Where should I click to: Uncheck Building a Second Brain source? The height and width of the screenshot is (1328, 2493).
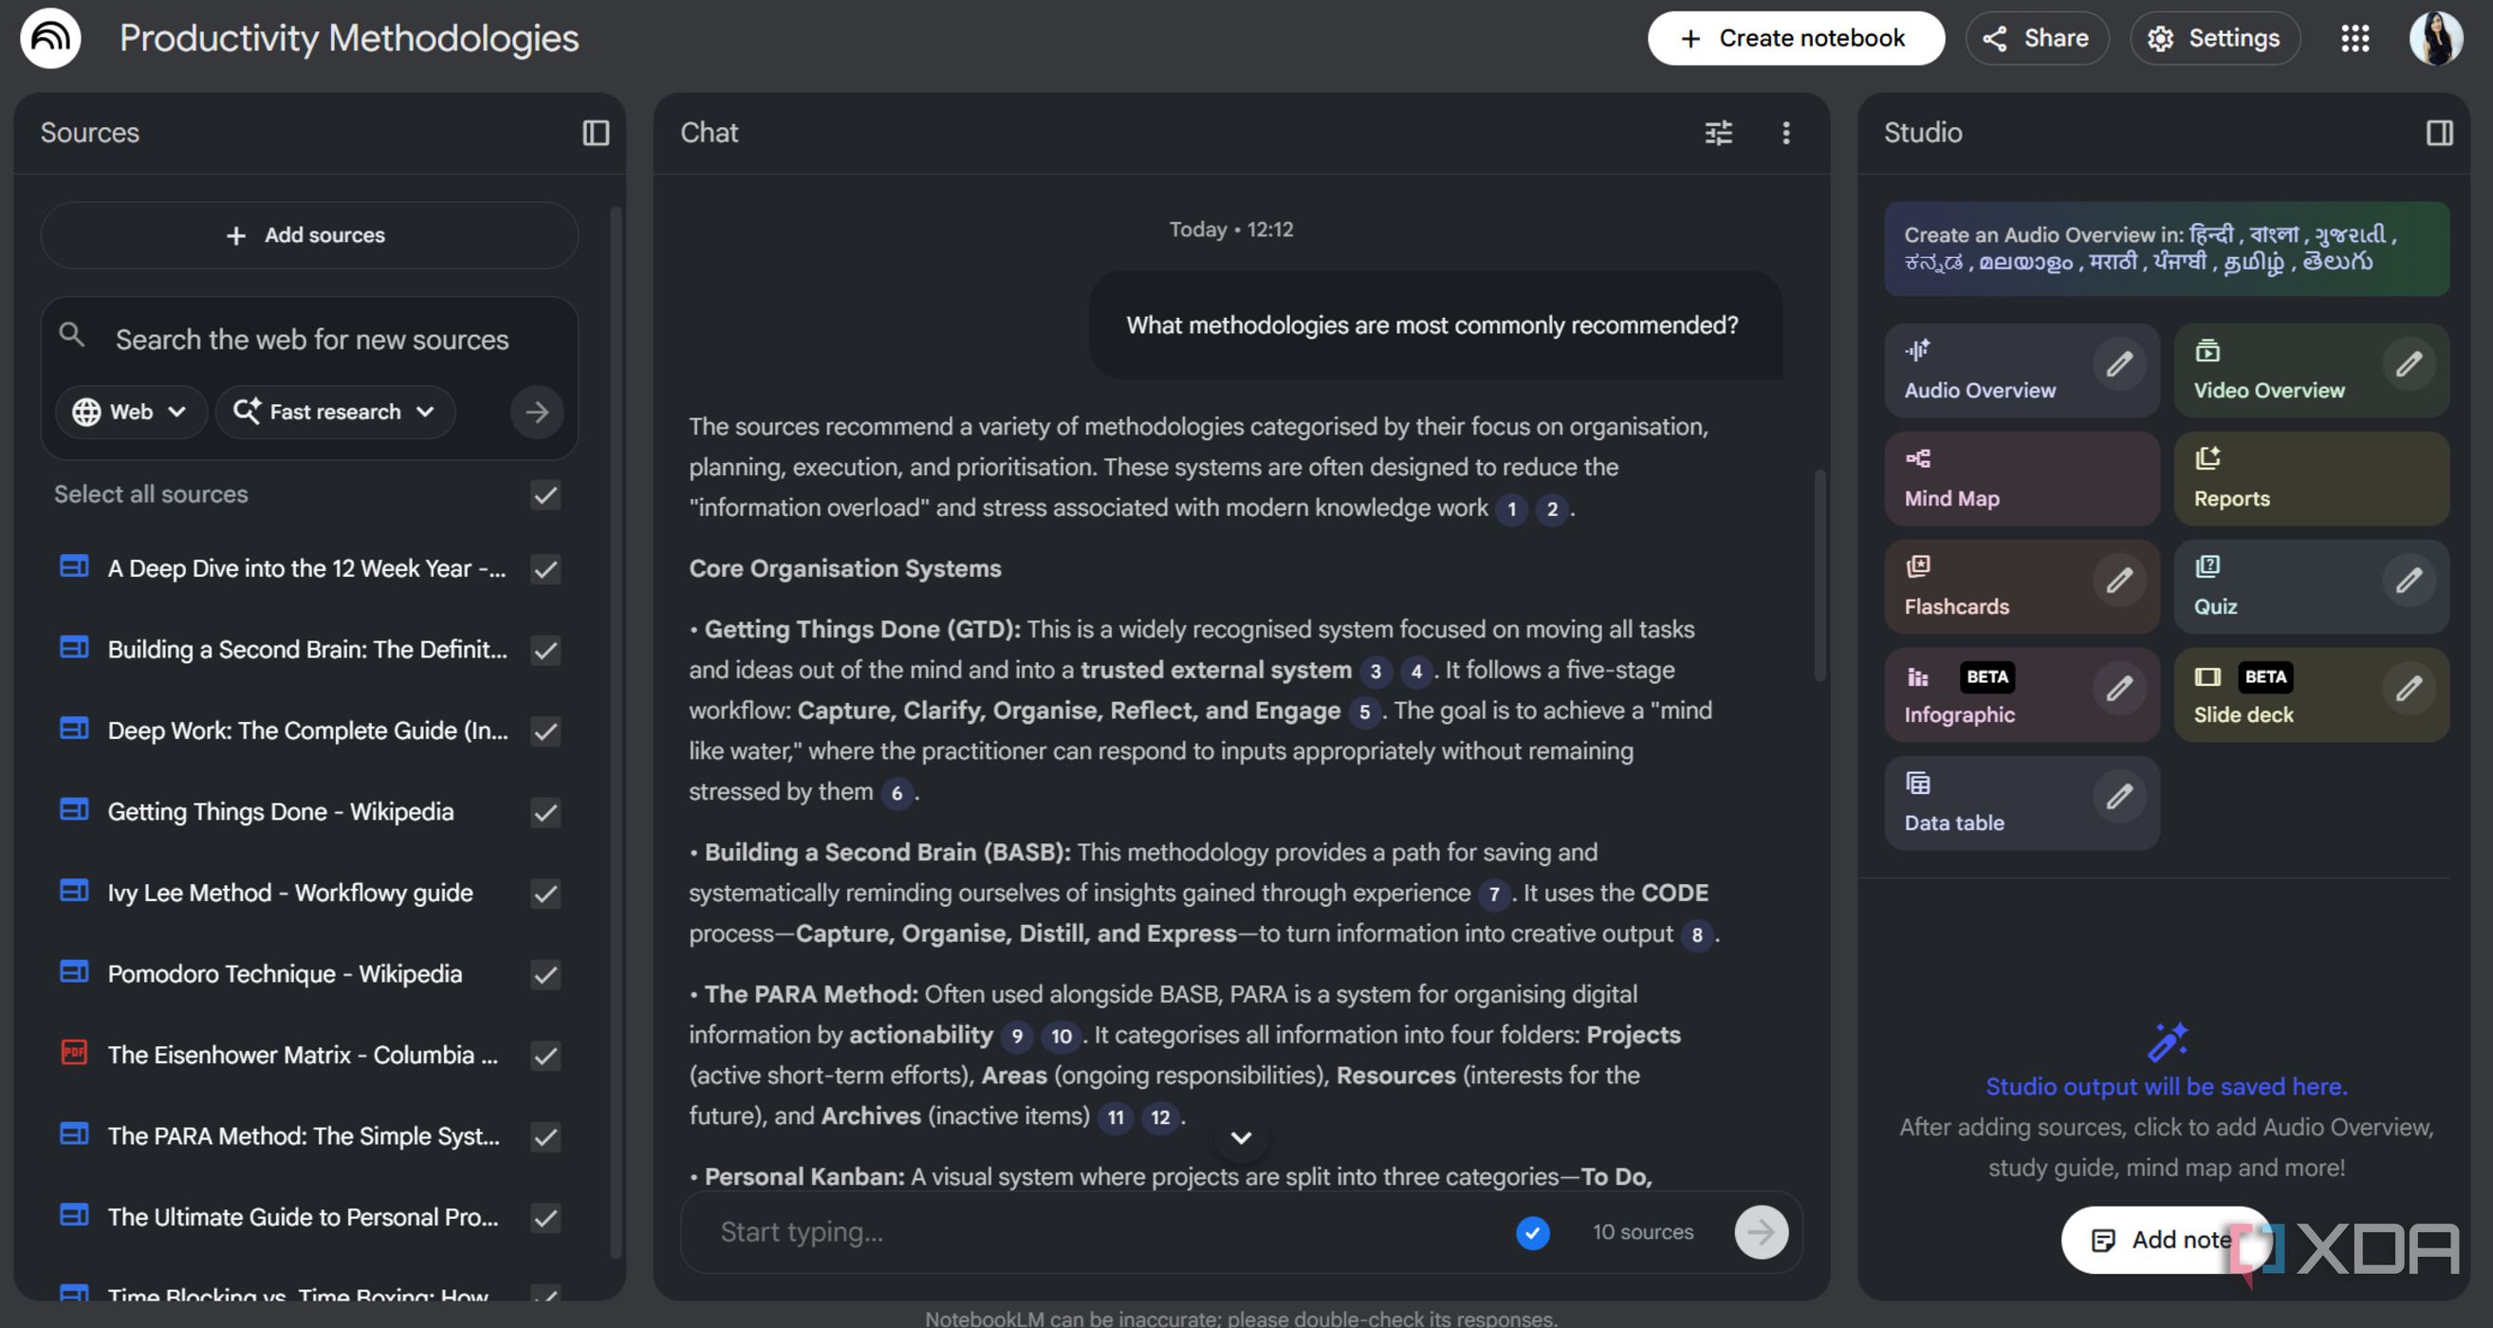click(545, 650)
